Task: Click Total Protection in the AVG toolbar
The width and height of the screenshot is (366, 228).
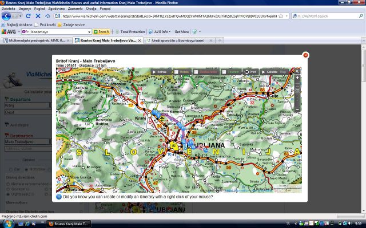Action: tap(130, 32)
